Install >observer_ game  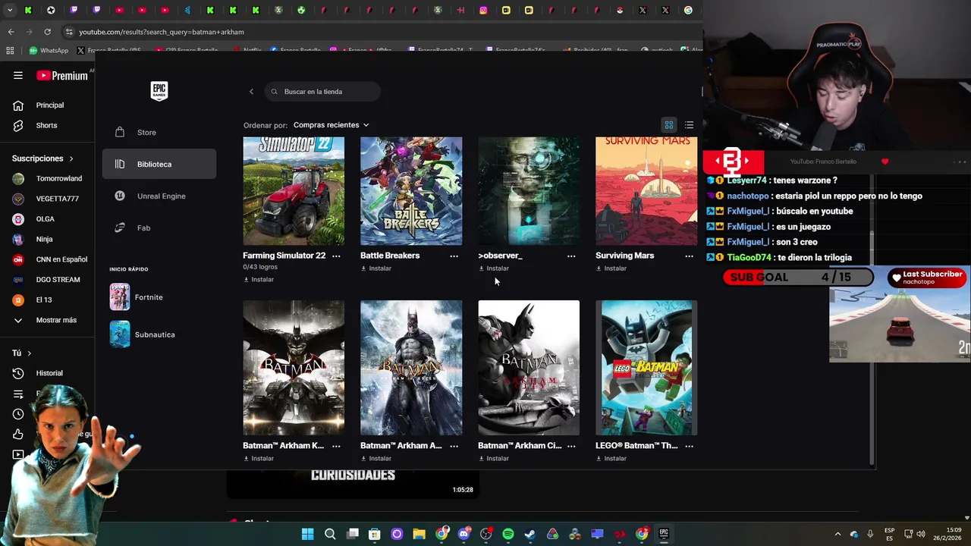click(x=494, y=268)
